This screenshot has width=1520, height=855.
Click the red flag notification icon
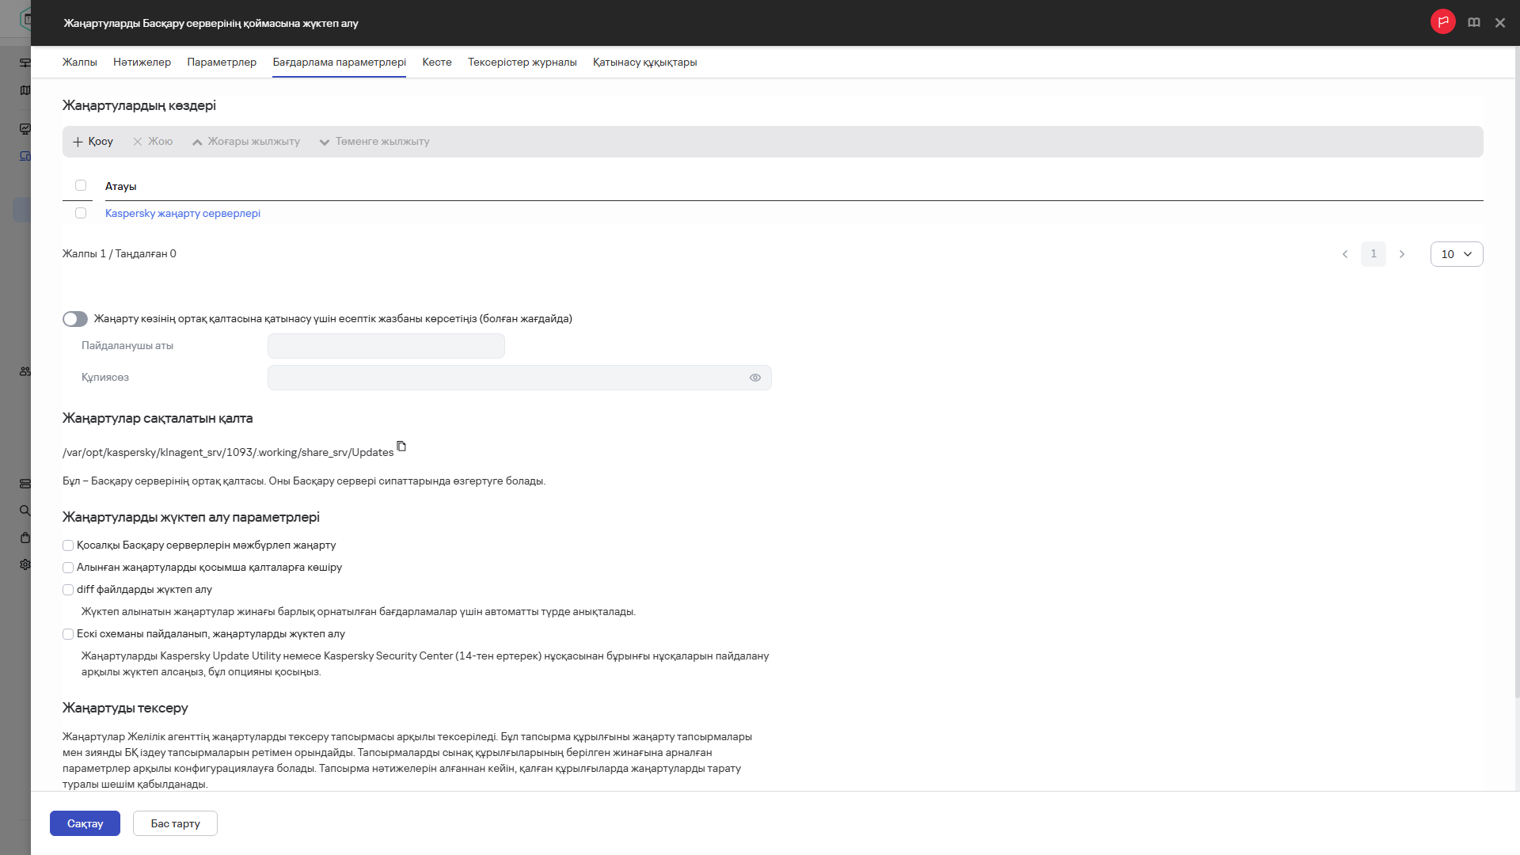[1442, 22]
